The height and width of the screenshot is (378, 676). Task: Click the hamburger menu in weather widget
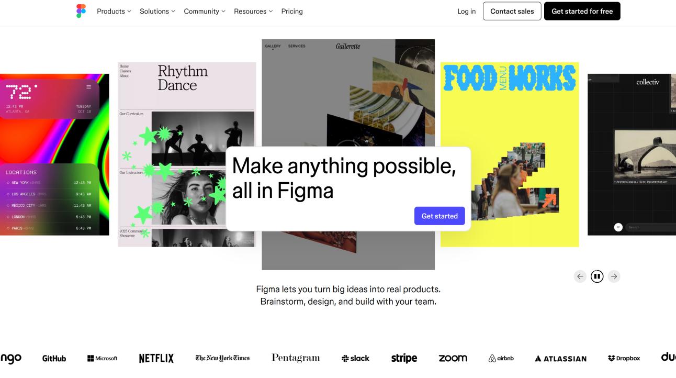88,87
